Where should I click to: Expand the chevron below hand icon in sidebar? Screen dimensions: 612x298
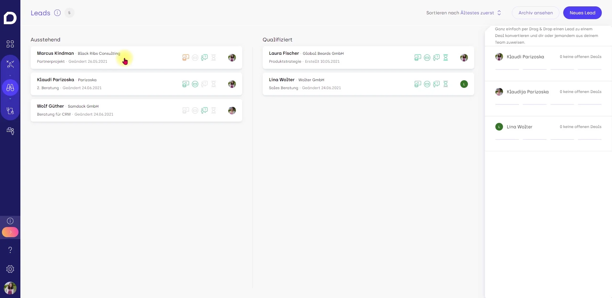tap(10, 76)
